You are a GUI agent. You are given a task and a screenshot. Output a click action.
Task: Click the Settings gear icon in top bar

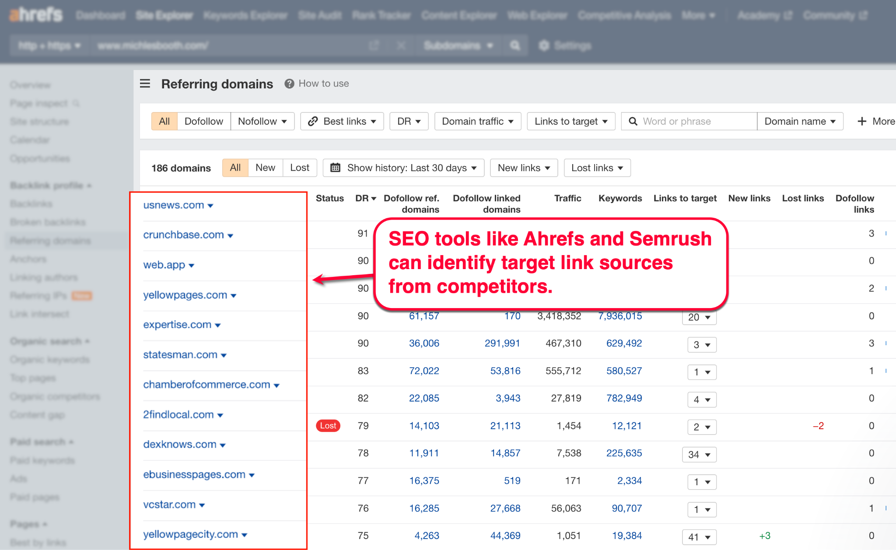[543, 46]
